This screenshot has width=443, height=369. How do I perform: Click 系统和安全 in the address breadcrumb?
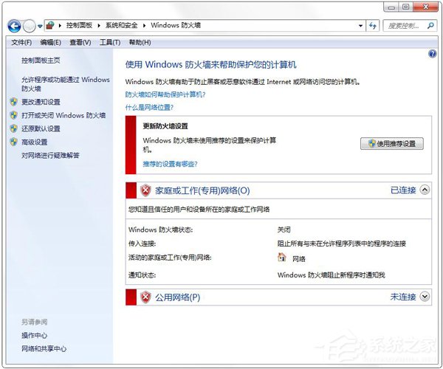[122, 25]
